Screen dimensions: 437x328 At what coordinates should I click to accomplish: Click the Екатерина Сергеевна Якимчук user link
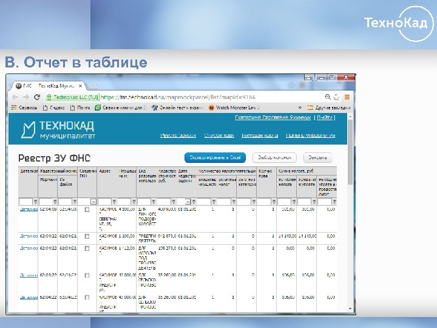pyautogui.click(x=273, y=117)
